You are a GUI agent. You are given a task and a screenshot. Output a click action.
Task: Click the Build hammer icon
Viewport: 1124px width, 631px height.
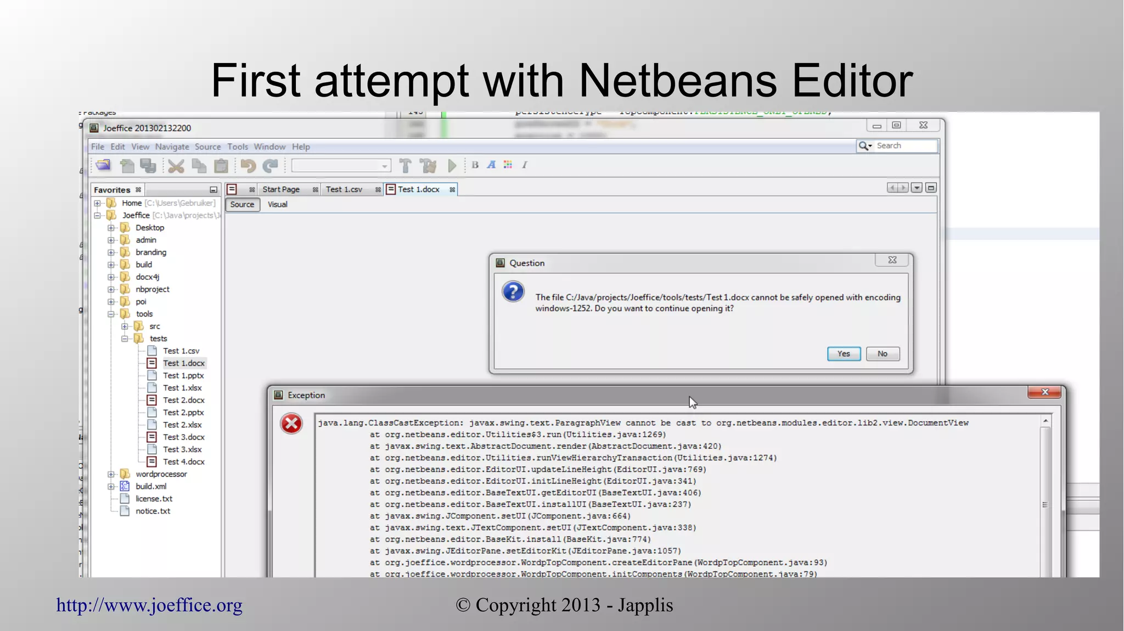point(406,165)
